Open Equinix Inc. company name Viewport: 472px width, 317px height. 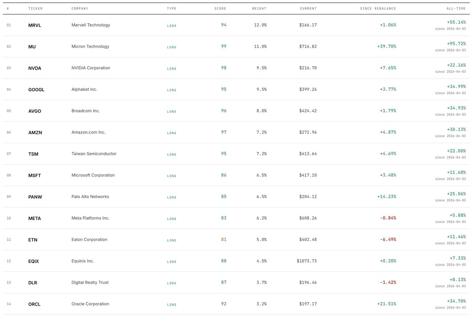(83, 261)
